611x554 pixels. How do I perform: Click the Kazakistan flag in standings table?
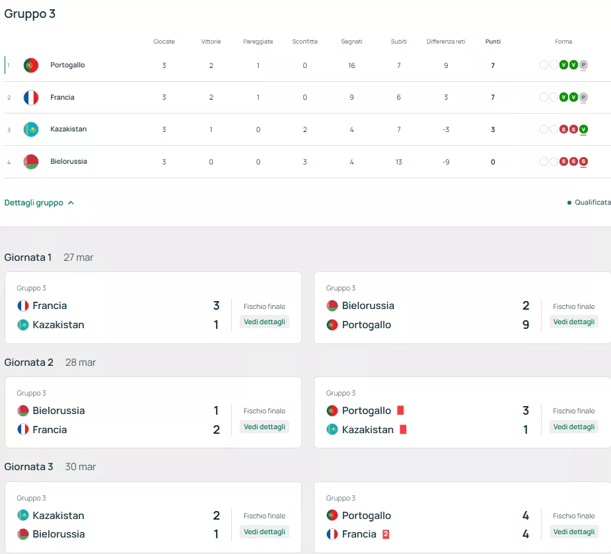(x=30, y=129)
